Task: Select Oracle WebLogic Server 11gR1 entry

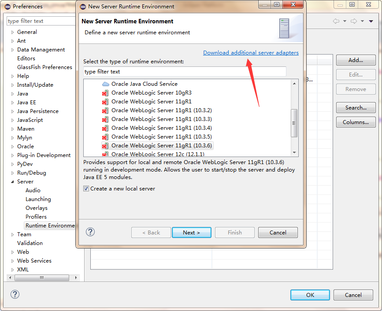Action: [x=151, y=102]
